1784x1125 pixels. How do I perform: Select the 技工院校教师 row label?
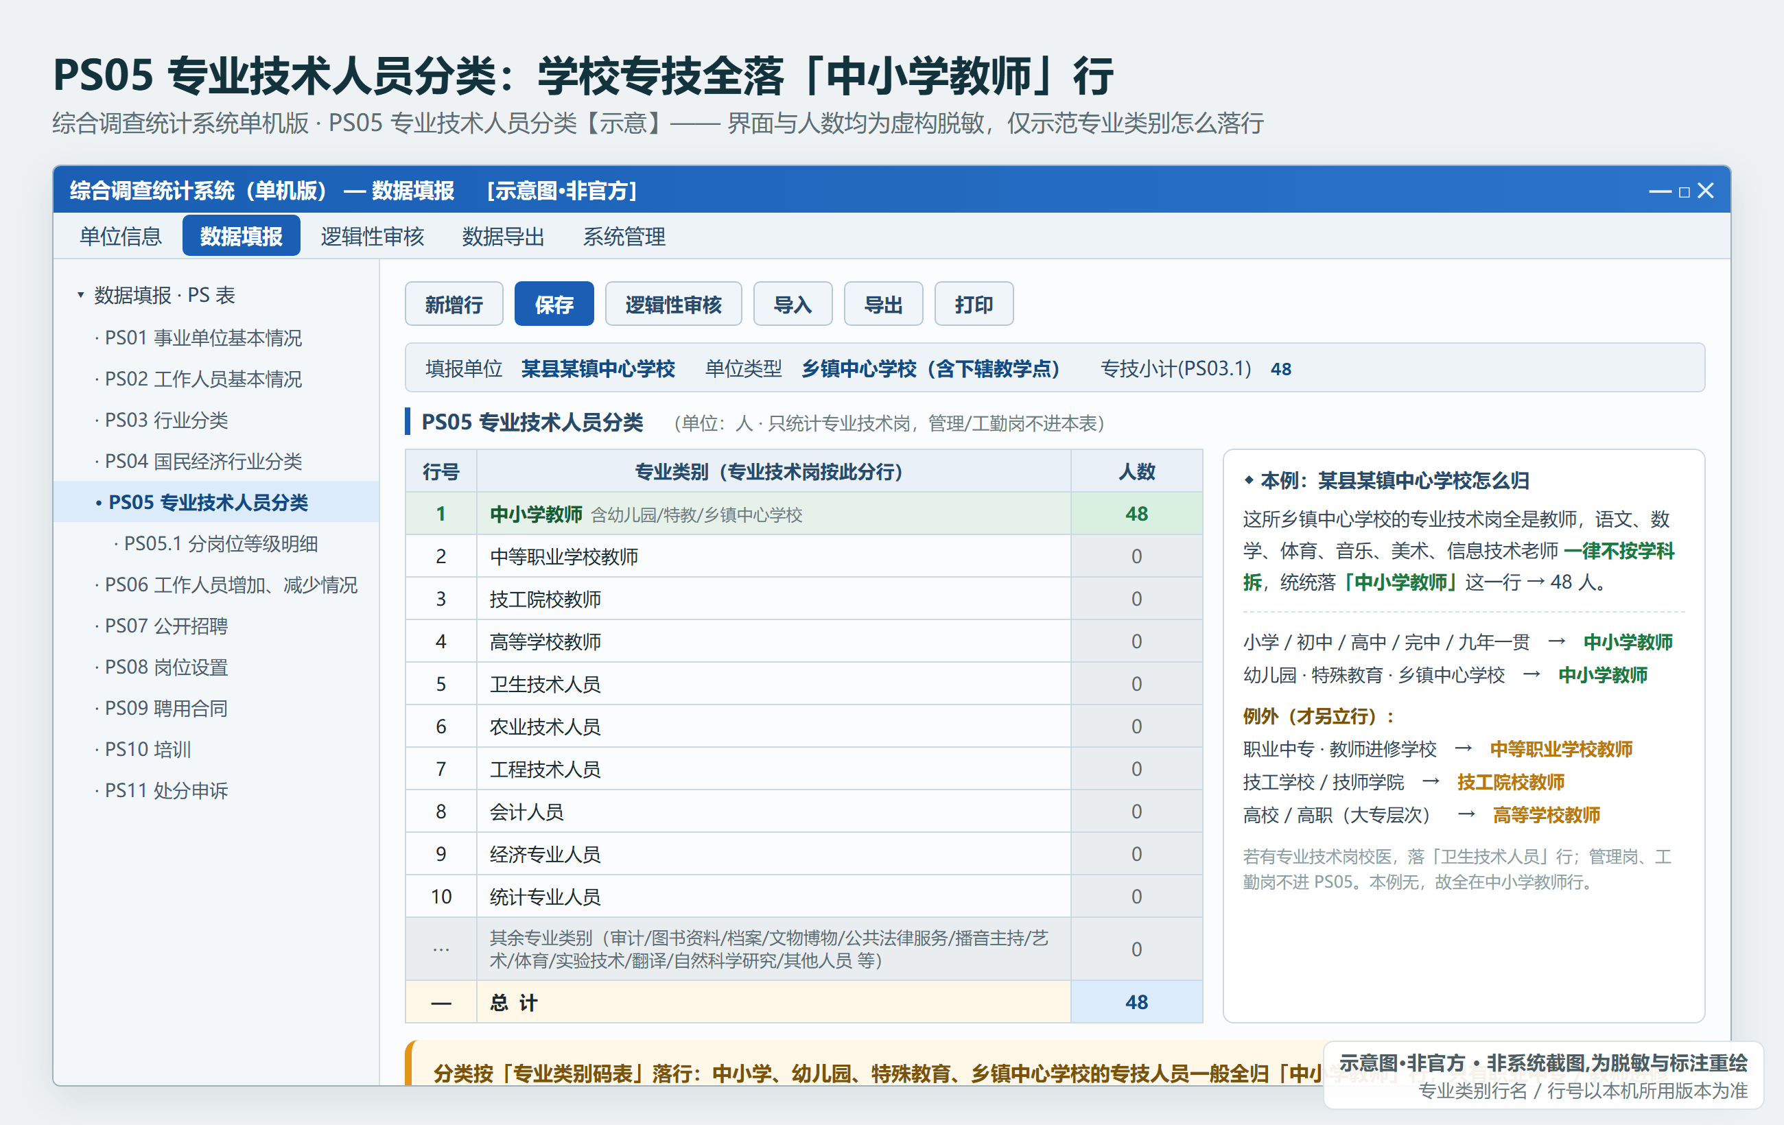click(x=545, y=599)
